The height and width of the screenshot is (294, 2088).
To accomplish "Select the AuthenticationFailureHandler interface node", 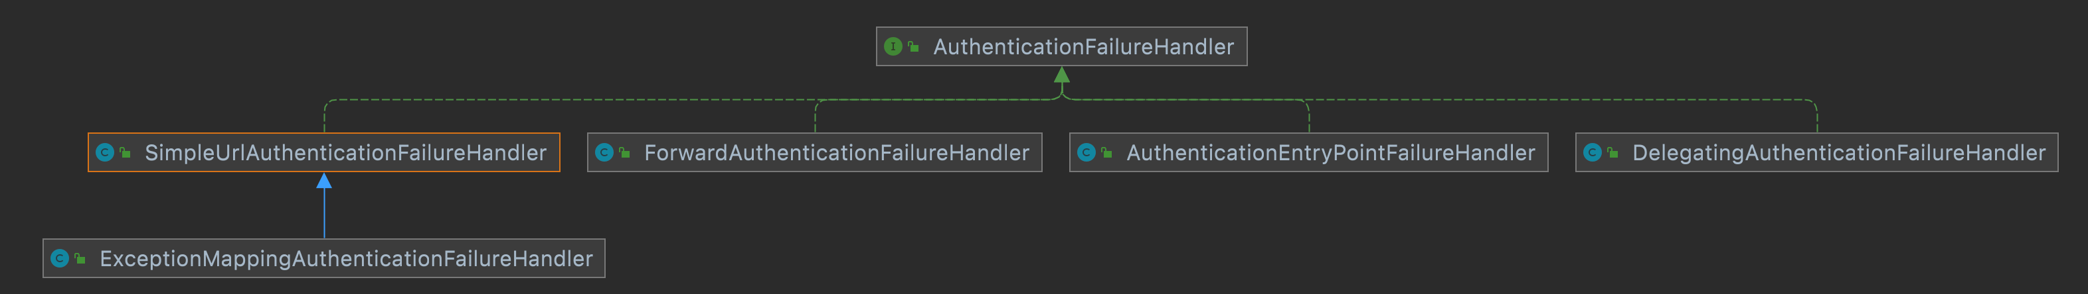I will 1083,47.
